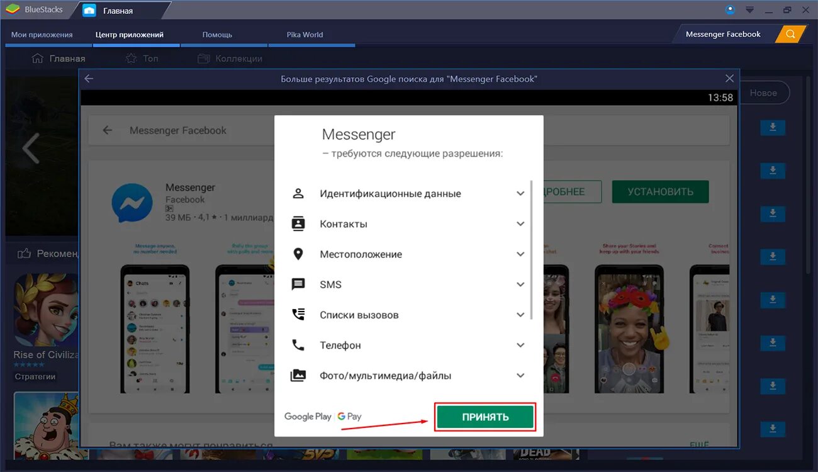Click the G Pay logo
818x472 pixels.
coord(349,417)
